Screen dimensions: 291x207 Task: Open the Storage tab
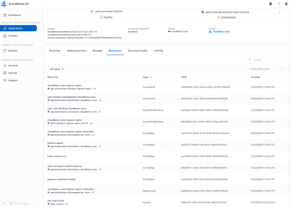coord(97,51)
